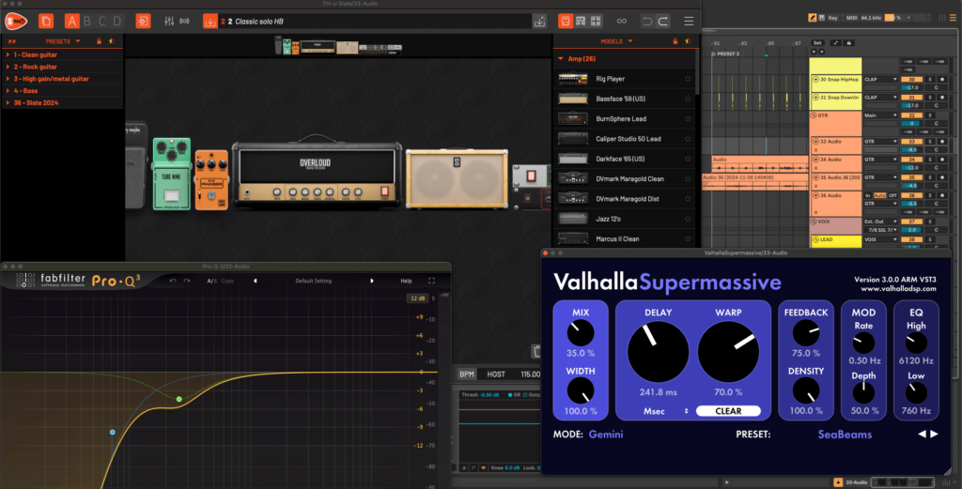Solo the 30 Snap HipHop track
962x489 pixels.
click(x=929, y=80)
